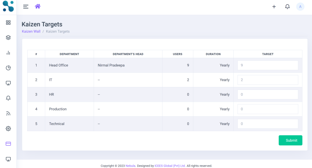Open settings gear in sidebar
This screenshot has height=168, width=312.
tap(8, 128)
